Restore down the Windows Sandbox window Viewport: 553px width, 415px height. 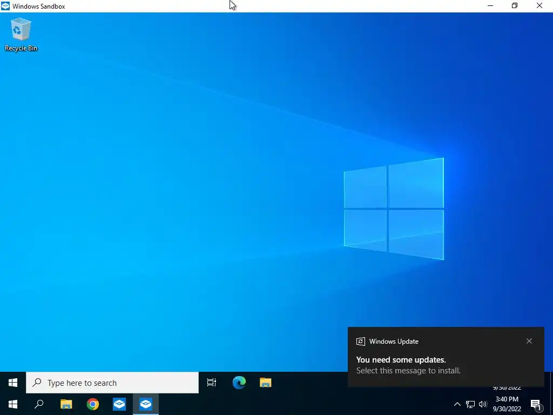(515, 6)
